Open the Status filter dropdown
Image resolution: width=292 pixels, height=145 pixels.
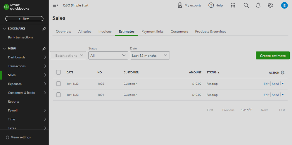pyautogui.click(x=108, y=56)
